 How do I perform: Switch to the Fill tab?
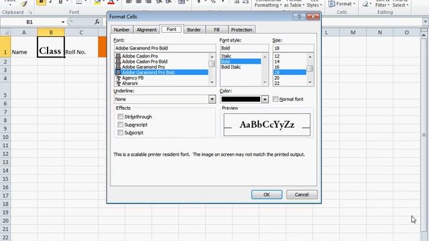[217, 29]
